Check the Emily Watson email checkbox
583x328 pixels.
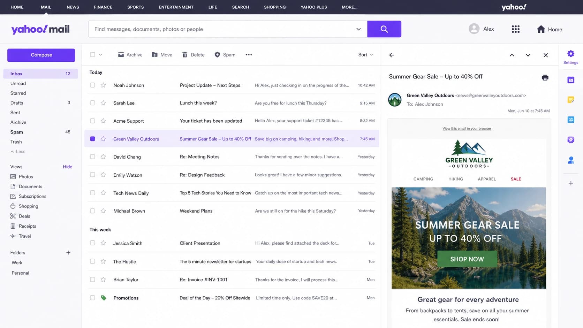point(92,175)
